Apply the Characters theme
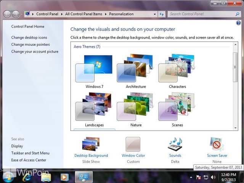Screen dimensions: 244x183 click(177, 71)
